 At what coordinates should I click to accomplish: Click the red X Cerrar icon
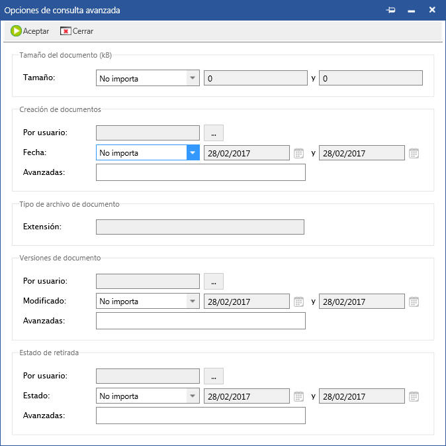[x=66, y=31]
